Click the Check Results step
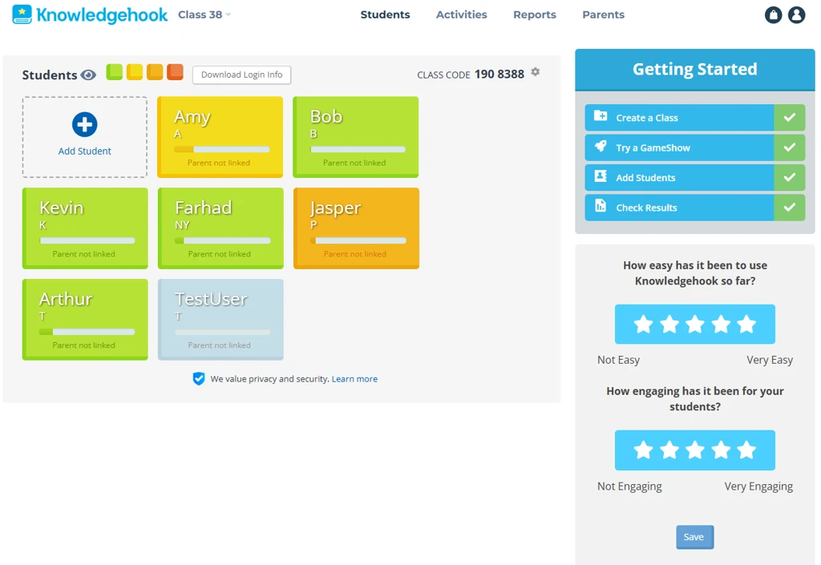Image resolution: width=821 pixels, height=565 pixels. [x=694, y=208]
